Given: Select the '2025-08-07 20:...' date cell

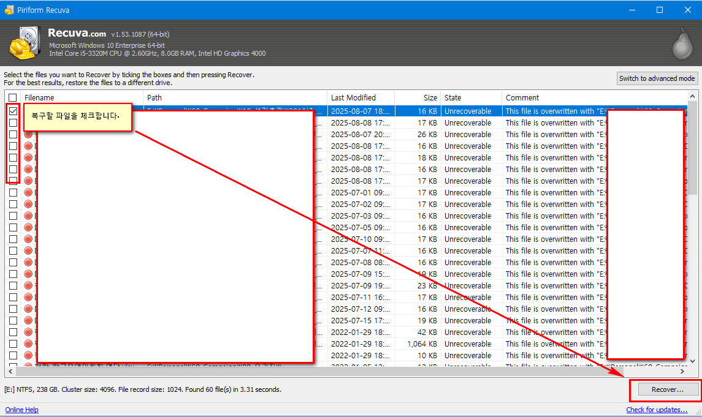Looking at the screenshot, I should (361, 135).
